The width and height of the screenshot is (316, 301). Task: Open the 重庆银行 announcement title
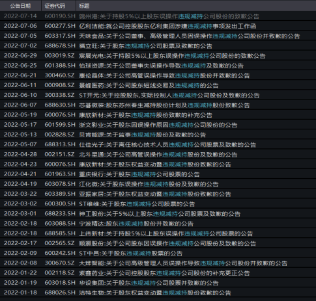click(x=139, y=174)
